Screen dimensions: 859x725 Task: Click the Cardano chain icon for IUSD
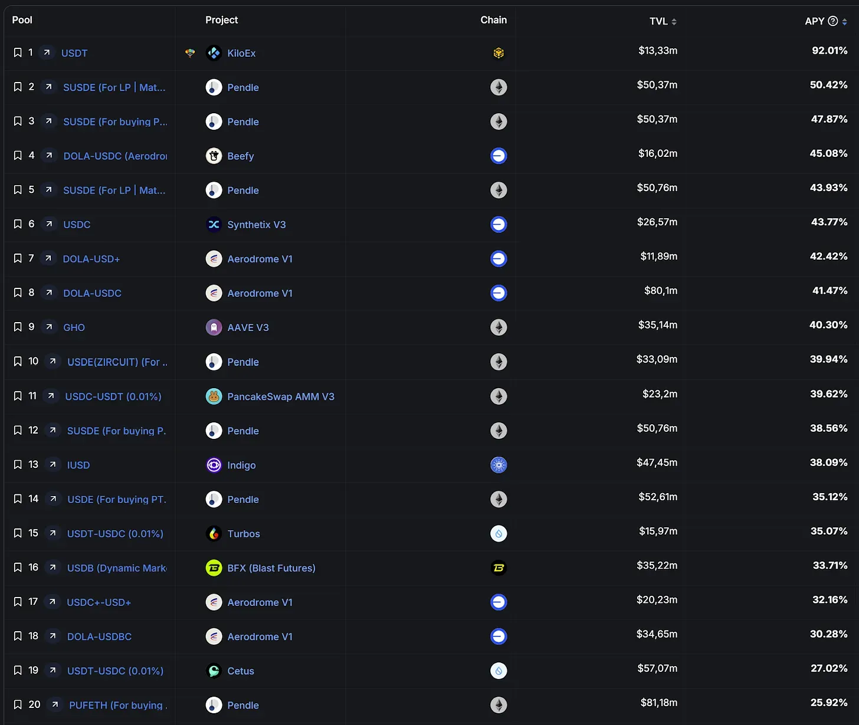[499, 465]
